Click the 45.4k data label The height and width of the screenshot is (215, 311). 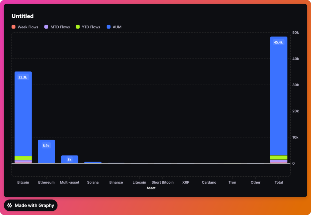(x=278, y=43)
